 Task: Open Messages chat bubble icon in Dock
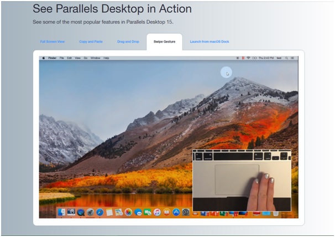(x=138, y=212)
